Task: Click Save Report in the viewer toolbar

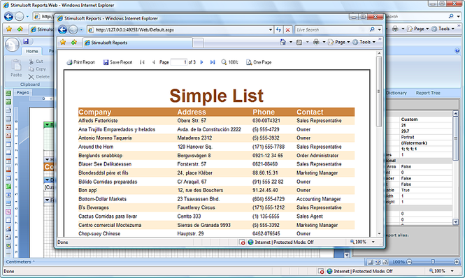Action: (x=117, y=62)
